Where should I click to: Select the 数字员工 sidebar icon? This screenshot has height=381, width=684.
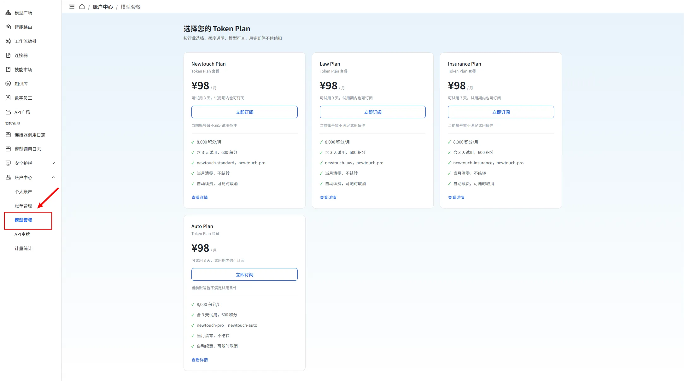(x=8, y=98)
